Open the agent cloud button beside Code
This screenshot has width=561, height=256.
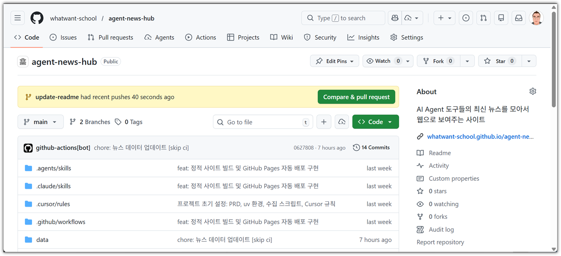pyautogui.click(x=342, y=122)
